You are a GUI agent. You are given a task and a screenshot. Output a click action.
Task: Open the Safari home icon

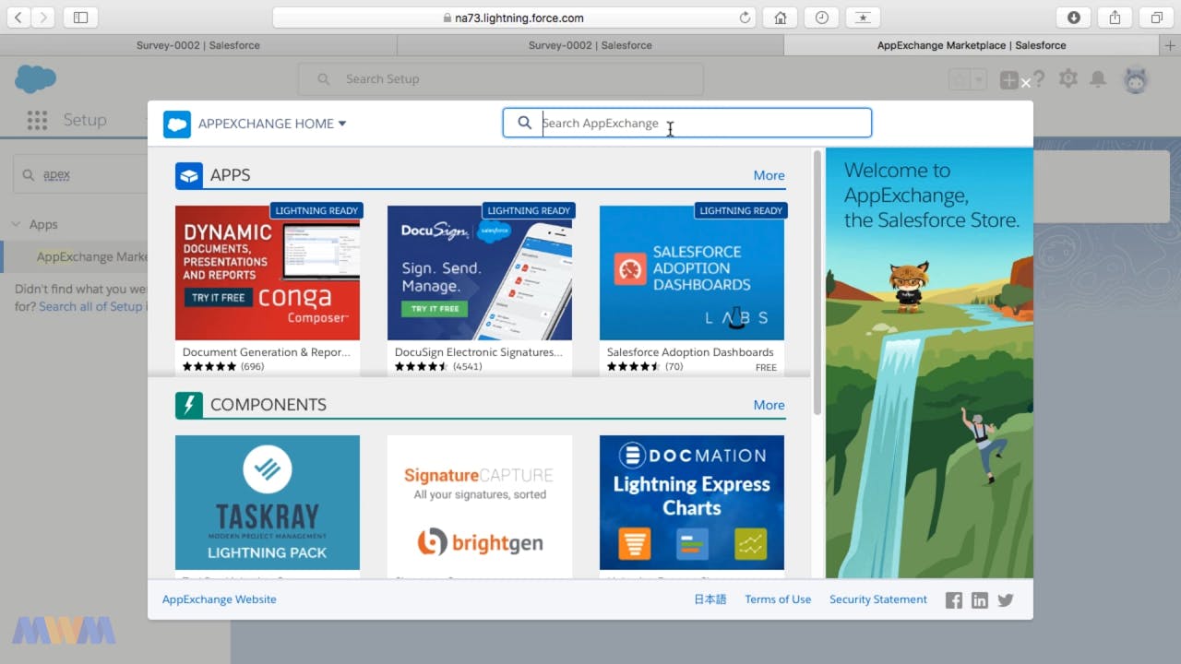781,17
